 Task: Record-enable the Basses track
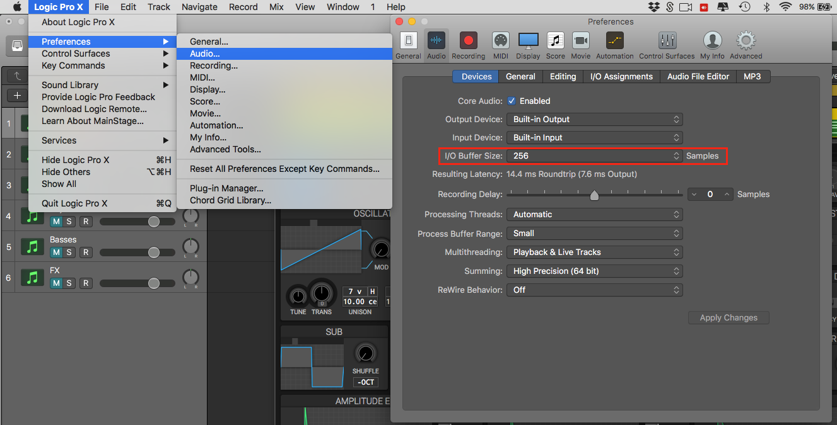tap(86, 252)
